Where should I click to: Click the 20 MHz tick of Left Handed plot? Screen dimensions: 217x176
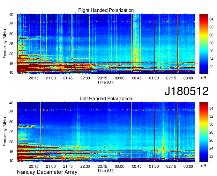click(11, 142)
